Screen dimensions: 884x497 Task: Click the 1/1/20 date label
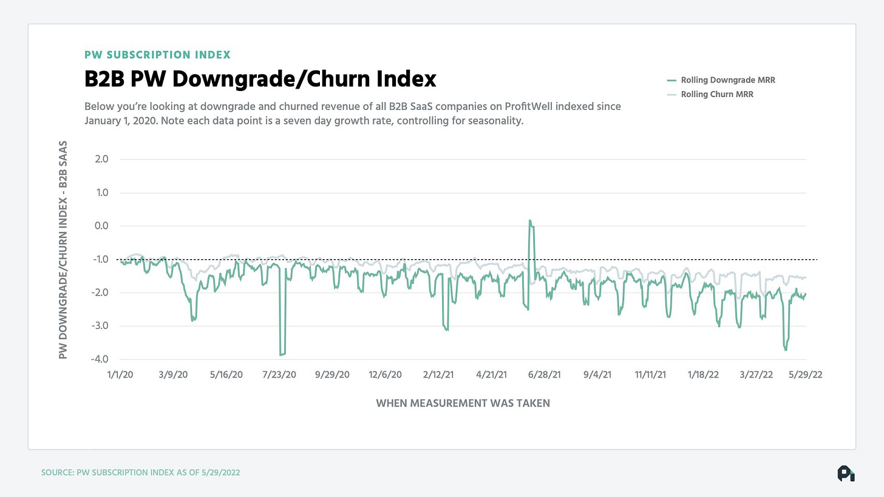(120, 374)
